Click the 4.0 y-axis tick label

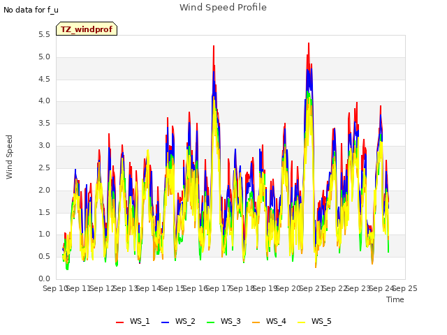pos(44,100)
